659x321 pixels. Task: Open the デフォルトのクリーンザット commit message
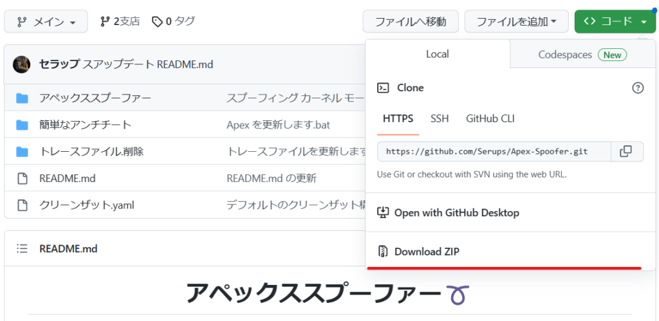296,205
